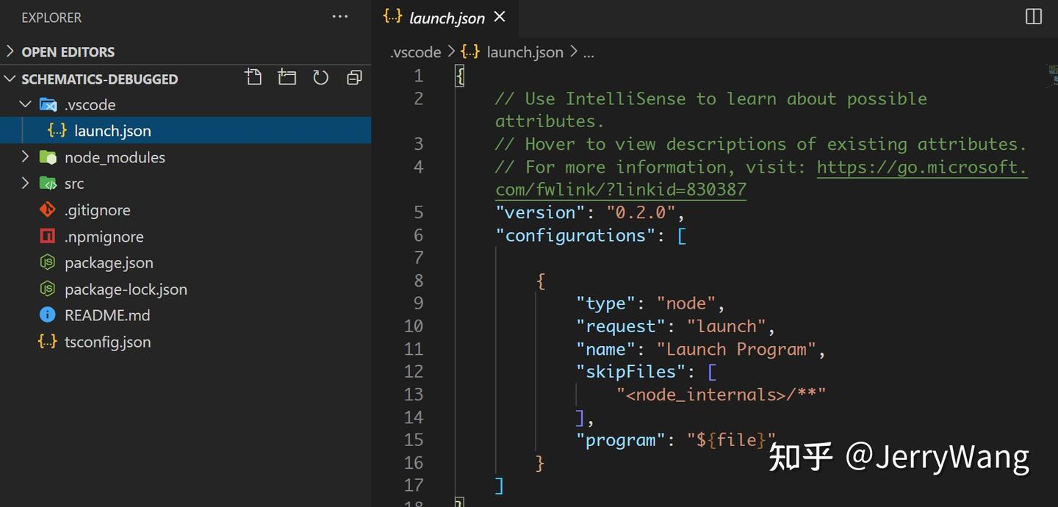Refresh the Explorer file tree
Image resolution: width=1058 pixels, height=507 pixels.
320,77
